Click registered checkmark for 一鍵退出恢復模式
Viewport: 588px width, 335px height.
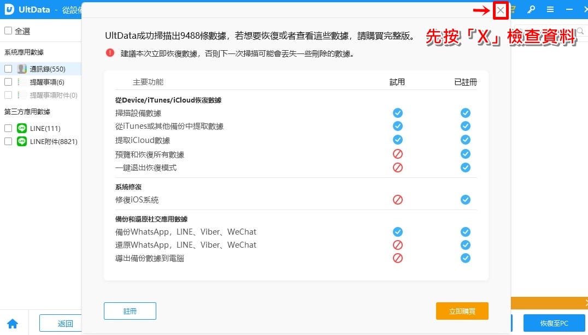pyautogui.click(x=466, y=167)
